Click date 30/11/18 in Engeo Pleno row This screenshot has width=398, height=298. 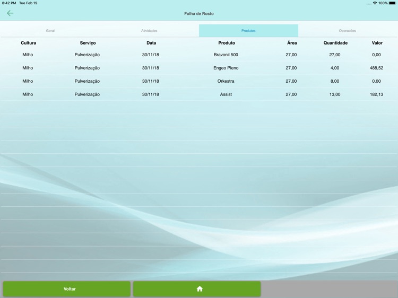click(x=151, y=68)
